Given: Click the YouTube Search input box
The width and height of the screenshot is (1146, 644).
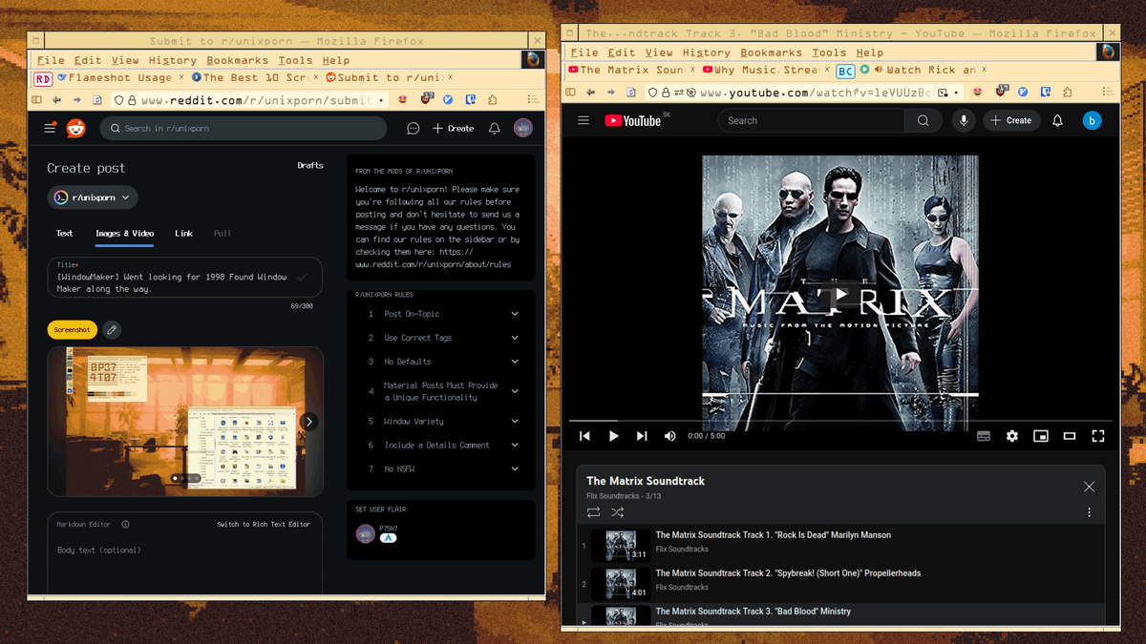Looking at the screenshot, I should coord(812,121).
